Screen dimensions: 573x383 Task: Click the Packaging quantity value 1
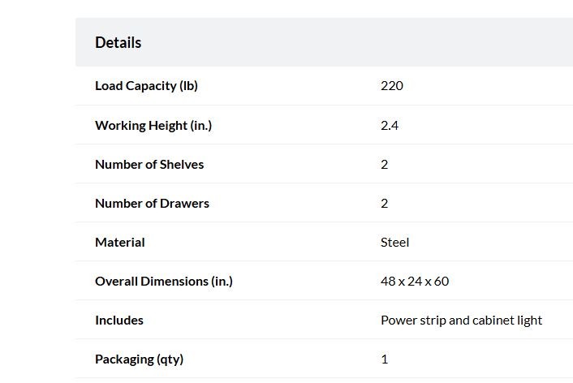pyautogui.click(x=385, y=359)
